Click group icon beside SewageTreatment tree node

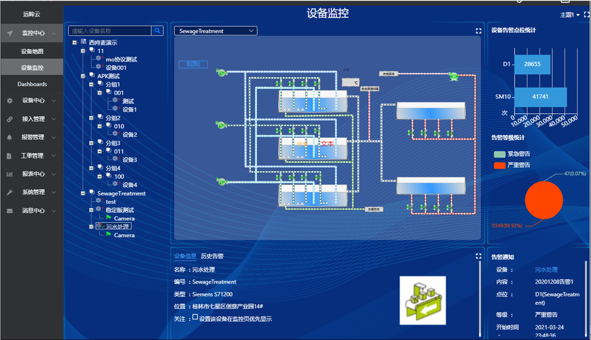[92, 193]
